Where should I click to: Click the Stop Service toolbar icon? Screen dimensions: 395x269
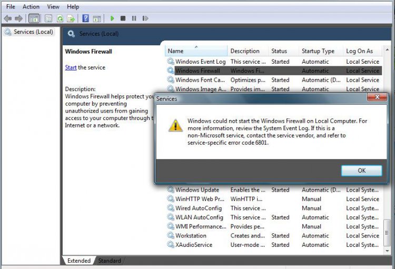[x=123, y=18]
